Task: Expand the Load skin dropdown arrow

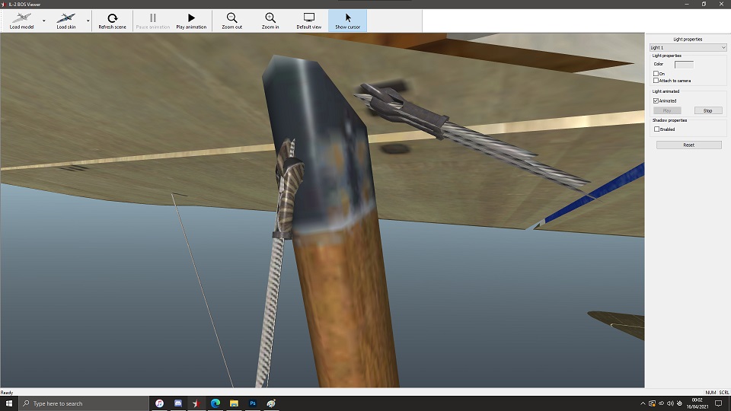Action: click(88, 21)
